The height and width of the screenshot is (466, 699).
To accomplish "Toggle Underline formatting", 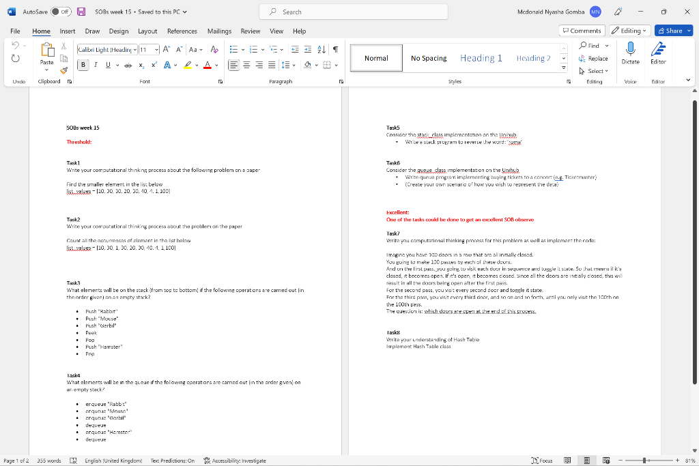I will [x=108, y=65].
